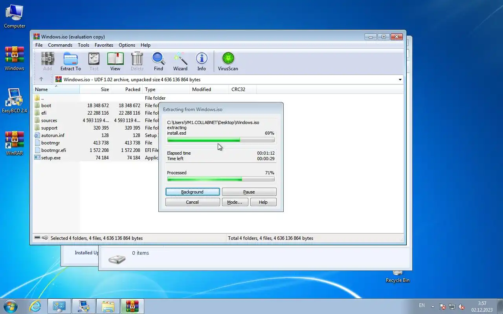Switch to WinRAR taskbar button
The image size is (503, 314).
click(x=132, y=306)
